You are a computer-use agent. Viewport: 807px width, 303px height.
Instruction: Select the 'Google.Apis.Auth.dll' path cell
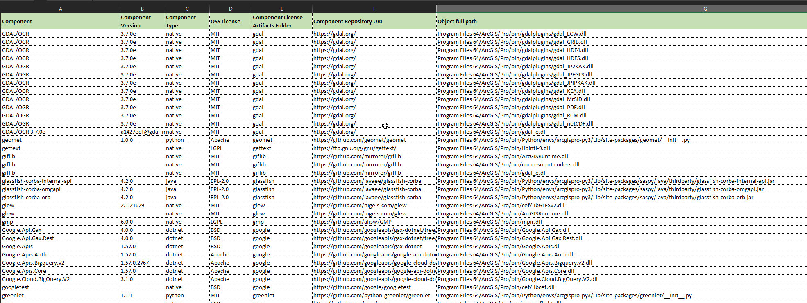pos(622,254)
